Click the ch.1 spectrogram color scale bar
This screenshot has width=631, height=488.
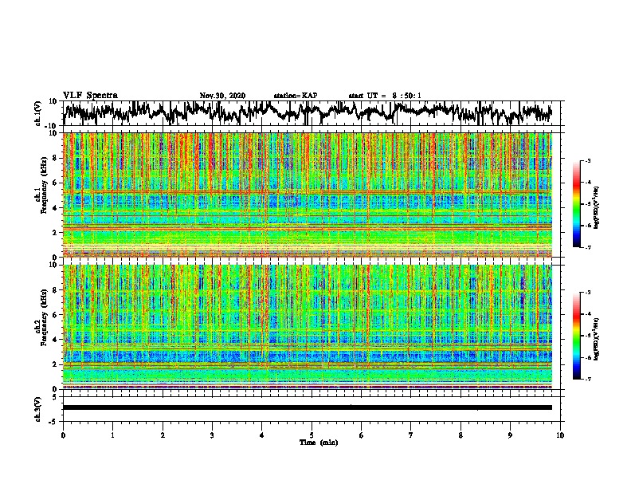576,204
